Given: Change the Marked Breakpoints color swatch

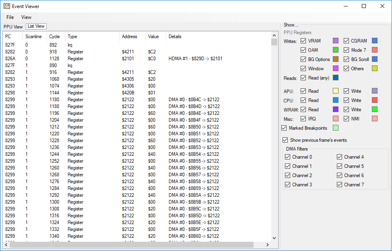Looking at the screenshot, I should [336, 128].
